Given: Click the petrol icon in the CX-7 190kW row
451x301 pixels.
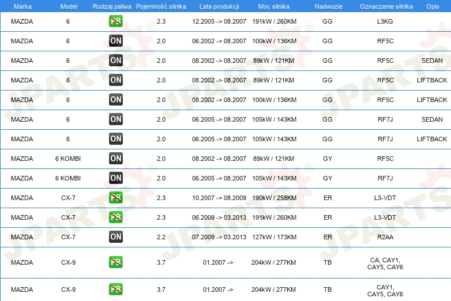Looking at the screenshot, I should (x=115, y=198).
